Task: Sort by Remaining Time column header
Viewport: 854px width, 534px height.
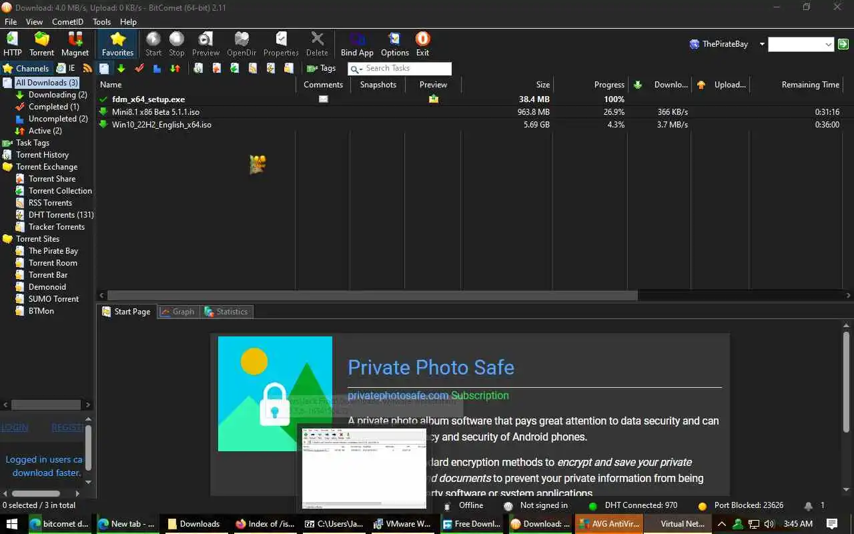Action: (x=810, y=85)
